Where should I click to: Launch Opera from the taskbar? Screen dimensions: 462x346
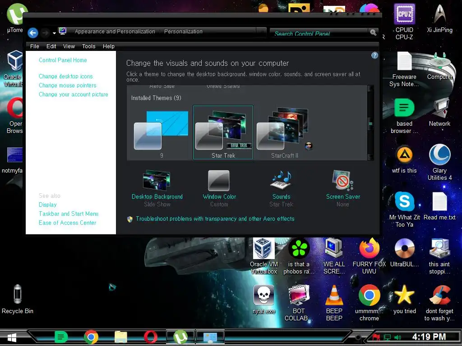pyautogui.click(x=151, y=337)
